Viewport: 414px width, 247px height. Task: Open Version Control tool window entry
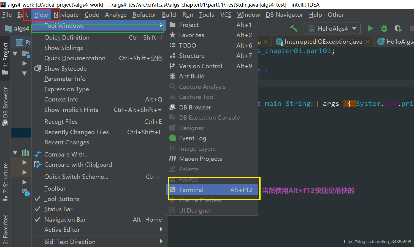(212, 66)
